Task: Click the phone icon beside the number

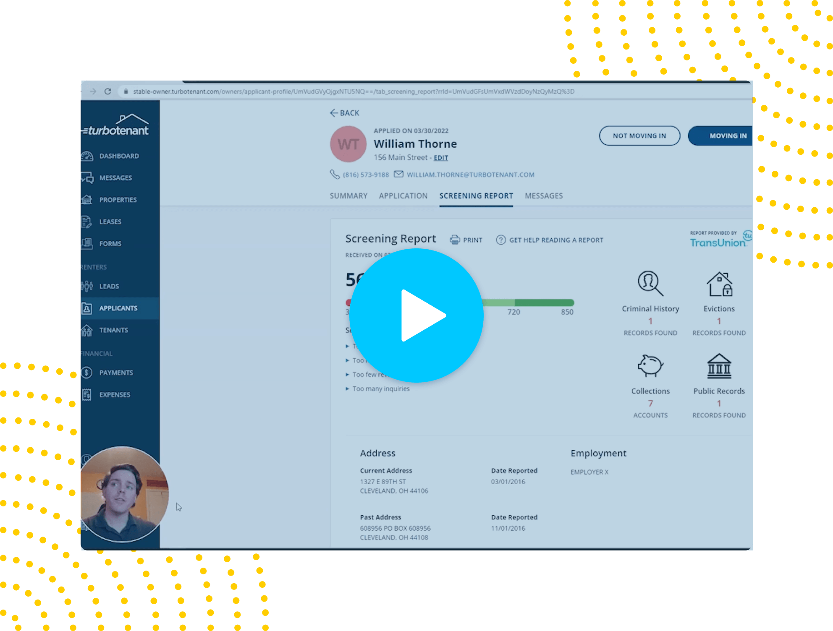Action: (x=335, y=175)
